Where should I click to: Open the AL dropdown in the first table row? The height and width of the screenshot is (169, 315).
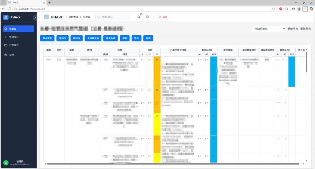click(x=199, y=60)
